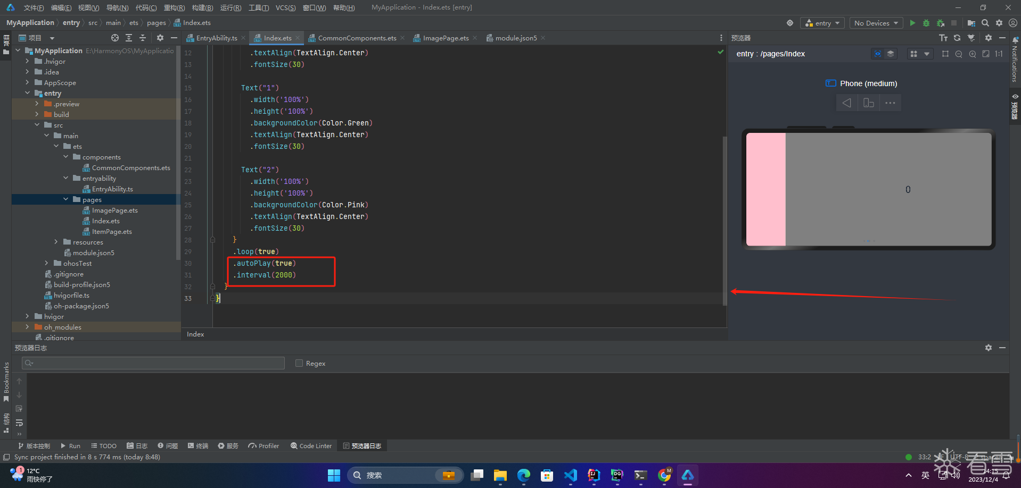Toggle the Inspector eye mode in Previewer
This screenshot has width=1021, height=488.
point(878,54)
